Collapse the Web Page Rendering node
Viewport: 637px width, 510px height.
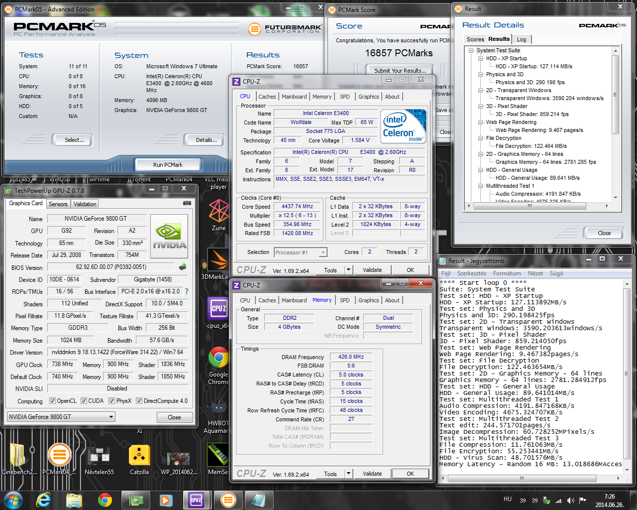pyautogui.click(x=481, y=122)
